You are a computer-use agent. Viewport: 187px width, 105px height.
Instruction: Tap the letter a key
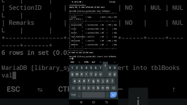tap(75, 81)
